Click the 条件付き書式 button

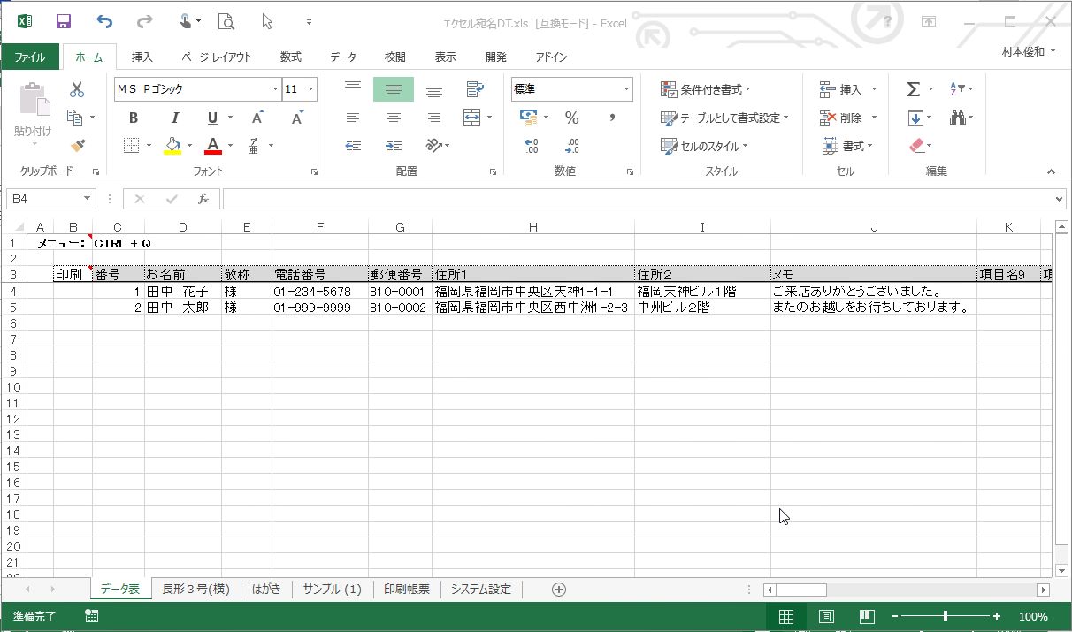point(706,89)
